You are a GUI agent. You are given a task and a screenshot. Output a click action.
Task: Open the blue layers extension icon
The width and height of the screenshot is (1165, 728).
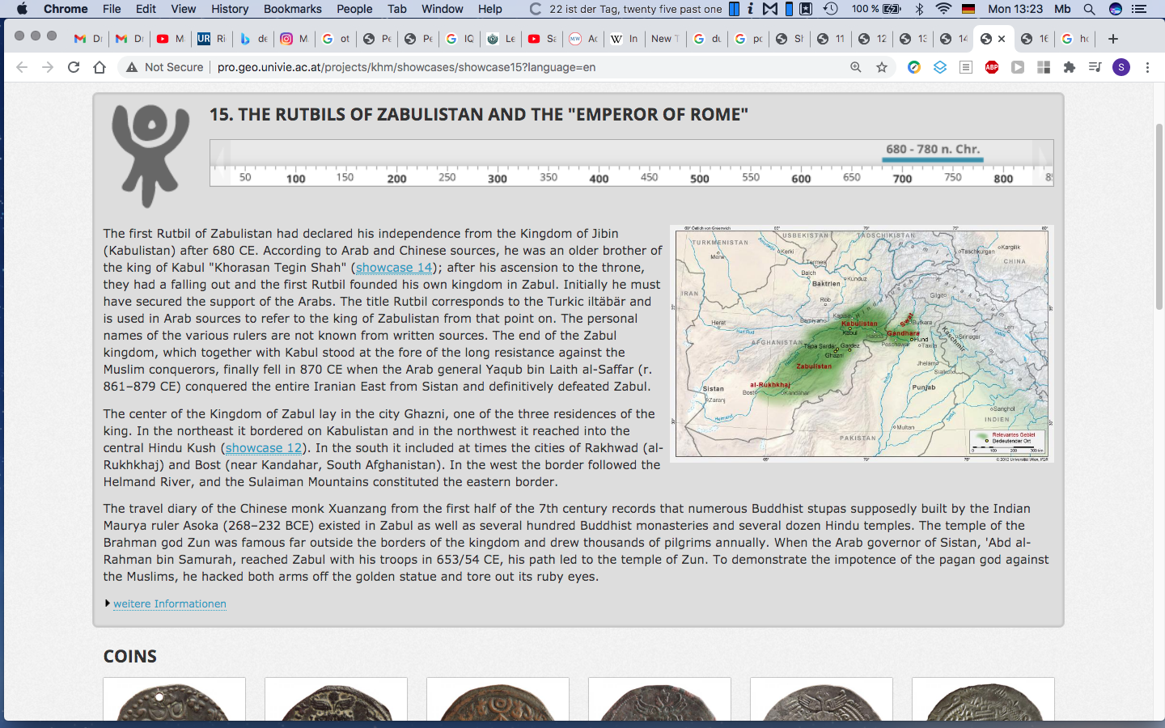point(940,67)
